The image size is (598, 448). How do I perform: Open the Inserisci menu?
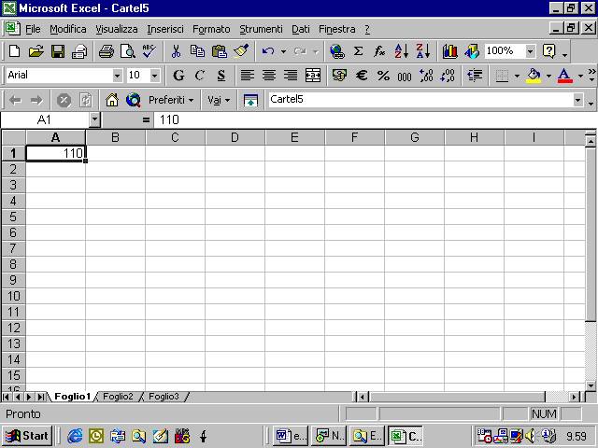click(x=165, y=29)
